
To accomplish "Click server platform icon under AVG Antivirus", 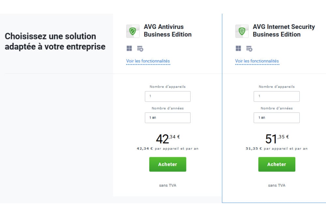I will pyautogui.click(x=140, y=48).
